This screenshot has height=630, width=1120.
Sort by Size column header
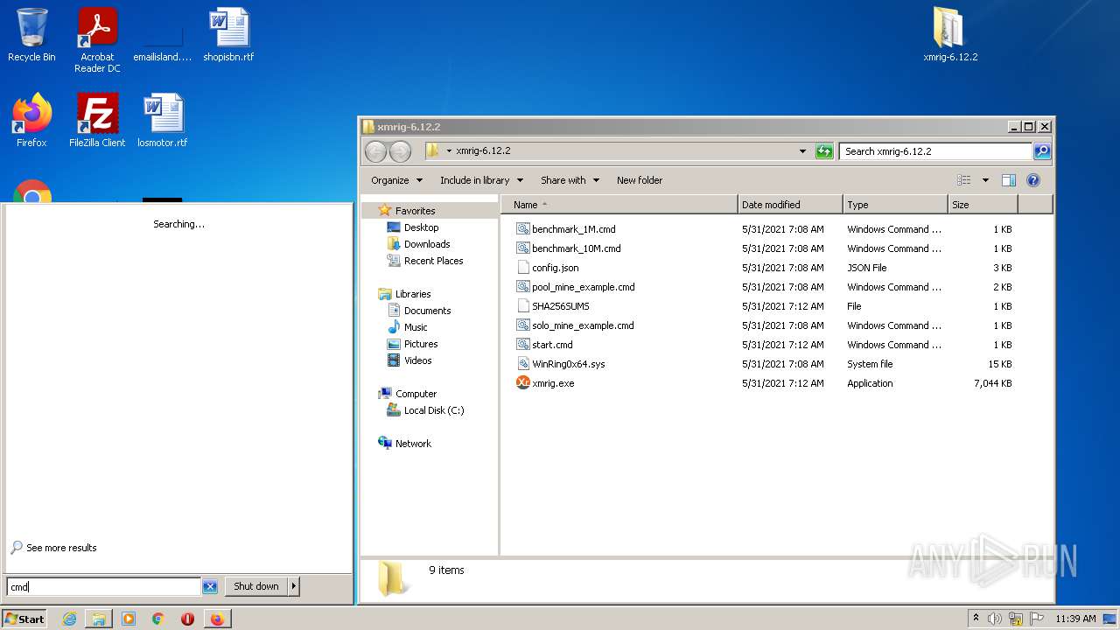[983, 205]
